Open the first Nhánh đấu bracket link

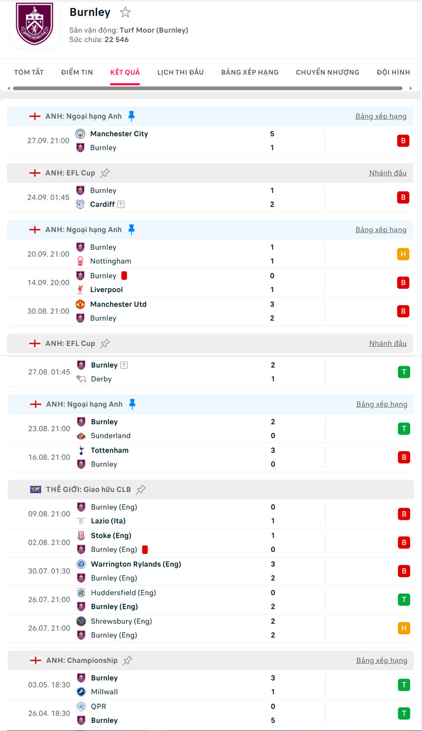pos(387,173)
